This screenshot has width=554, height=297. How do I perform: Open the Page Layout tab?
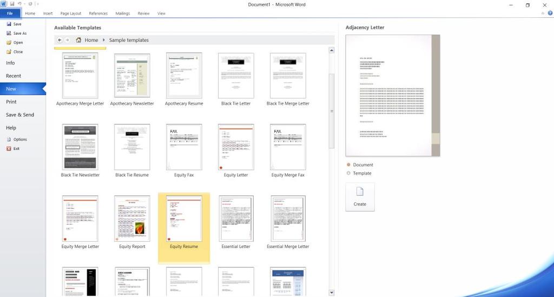click(71, 14)
